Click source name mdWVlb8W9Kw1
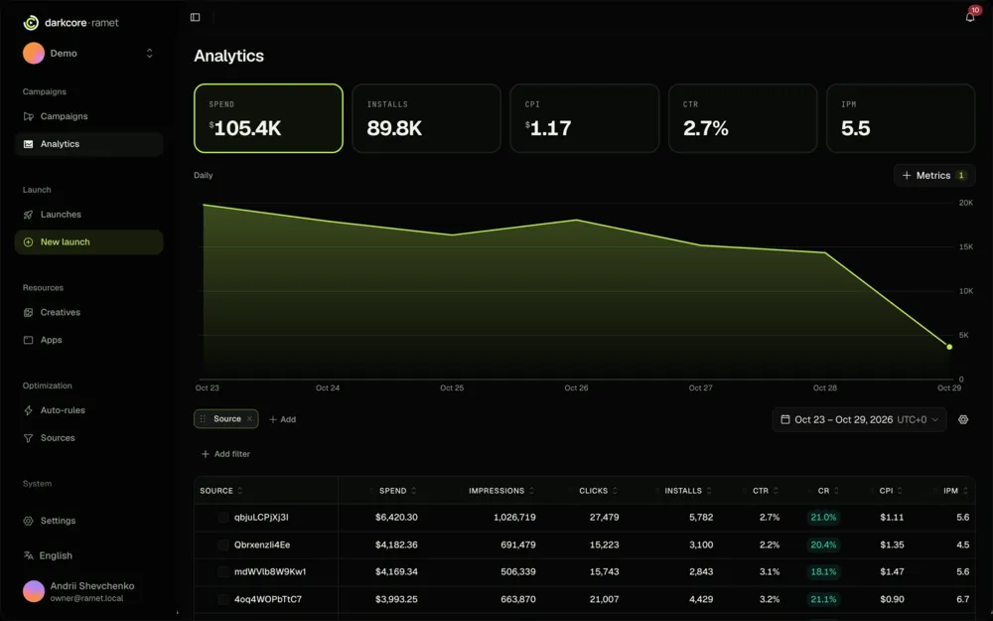993x621 pixels. coord(270,571)
